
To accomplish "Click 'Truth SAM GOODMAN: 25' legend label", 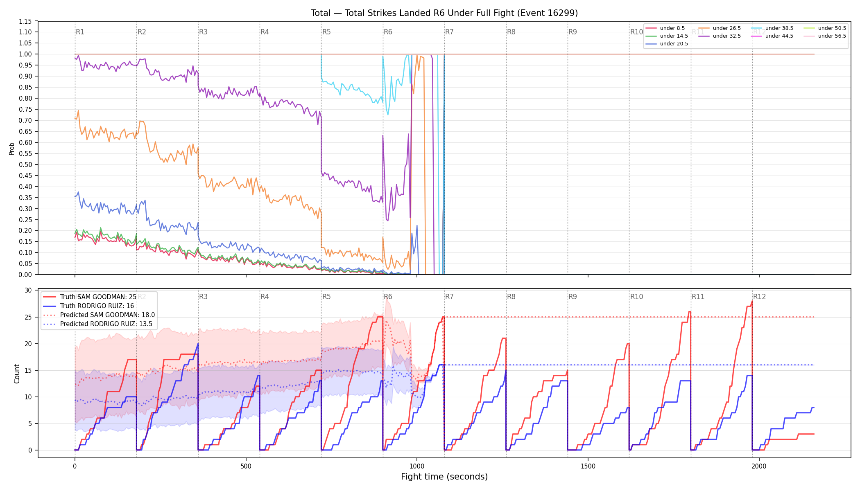I will [x=98, y=297].
